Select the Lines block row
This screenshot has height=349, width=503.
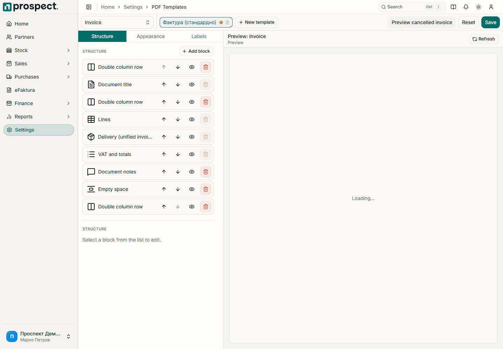pos(148,119)
